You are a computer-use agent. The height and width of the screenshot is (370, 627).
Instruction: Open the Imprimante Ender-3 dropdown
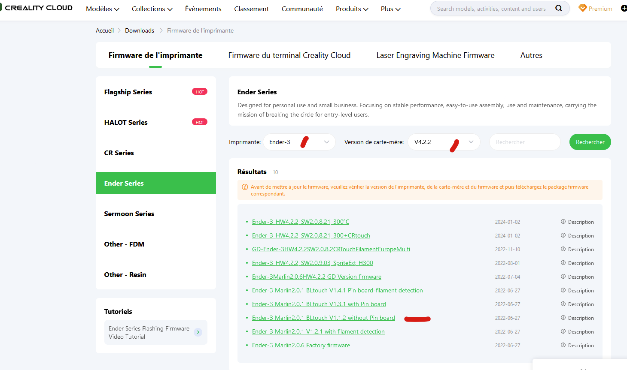click(x=299, y=142)
